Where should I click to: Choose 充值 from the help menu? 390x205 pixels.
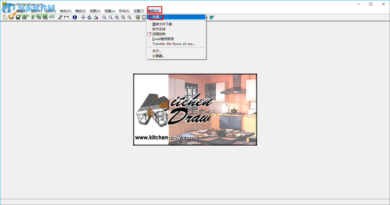176,17
